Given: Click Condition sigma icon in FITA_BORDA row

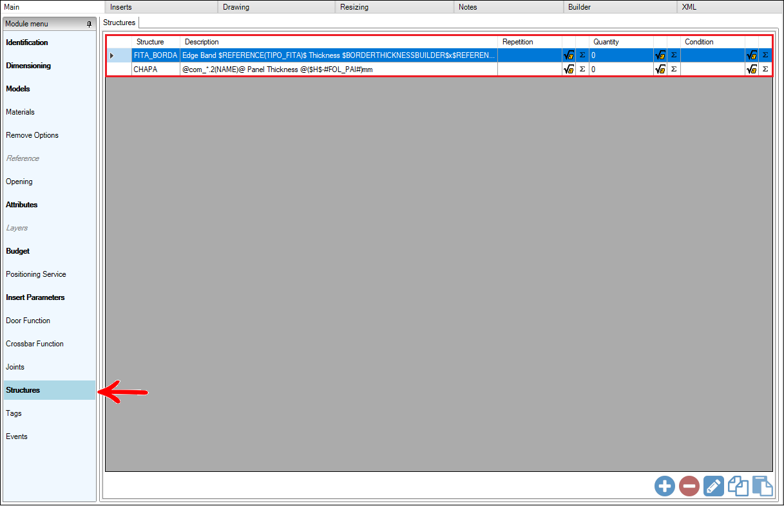Looking at the screenshot, I should point(765,55).
